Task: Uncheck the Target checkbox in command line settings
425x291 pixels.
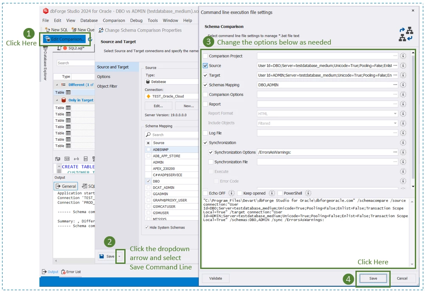Action: pyautogui.click(x=205, y=75)
